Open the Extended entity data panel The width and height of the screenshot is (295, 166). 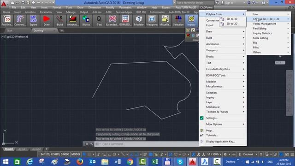pyautogui.click(x=112, y=21)
